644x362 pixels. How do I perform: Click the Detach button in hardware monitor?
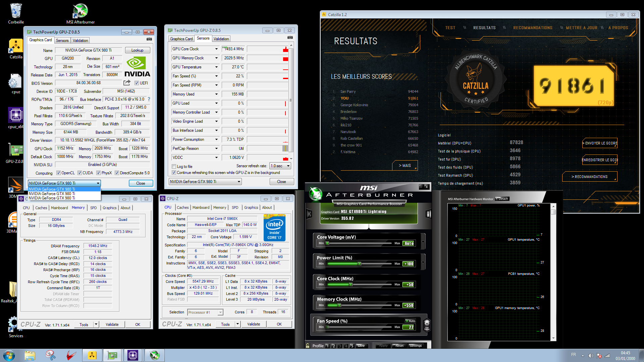(502, 199)
